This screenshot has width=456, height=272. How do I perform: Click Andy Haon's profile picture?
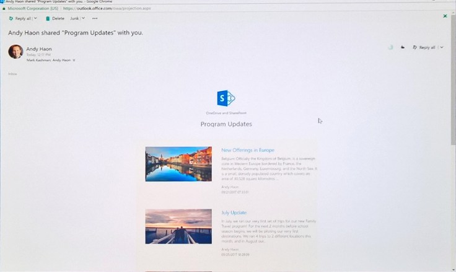15,52
